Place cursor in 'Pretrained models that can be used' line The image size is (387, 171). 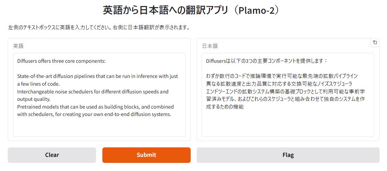tap(95, 107)
